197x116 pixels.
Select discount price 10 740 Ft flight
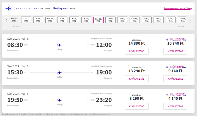point(175,51)
